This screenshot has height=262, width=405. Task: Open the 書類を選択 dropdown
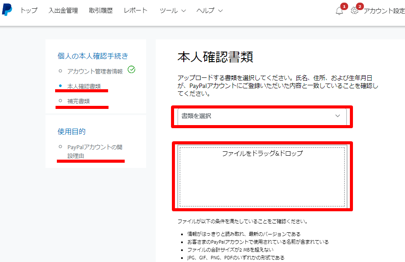click(262, 116)
